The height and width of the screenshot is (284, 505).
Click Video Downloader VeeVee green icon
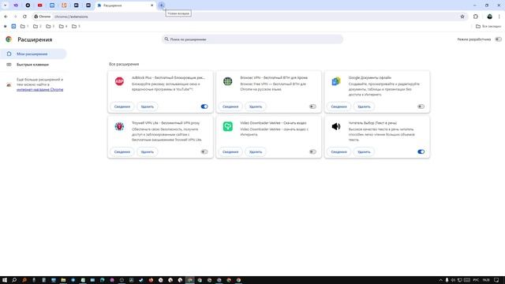pyautogui.click(x=228, y=126)
